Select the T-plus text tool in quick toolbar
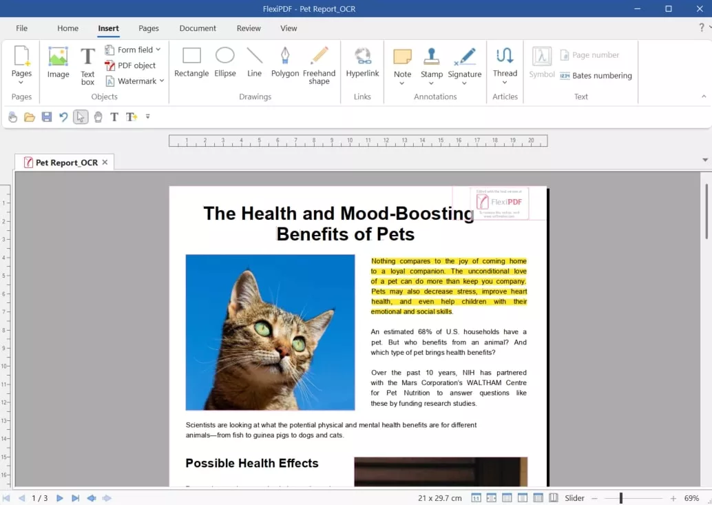The image size is (712, 505). pyautogui.click(x=132, y=117)
